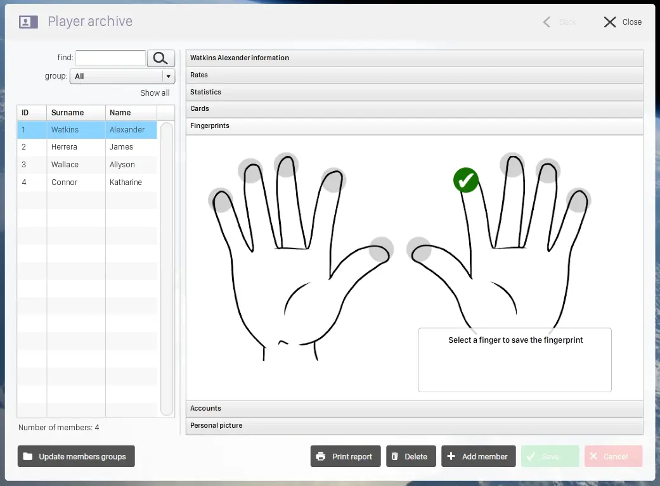Click the name James in the table
The image size is (660, 486).
tap(121, 147)
